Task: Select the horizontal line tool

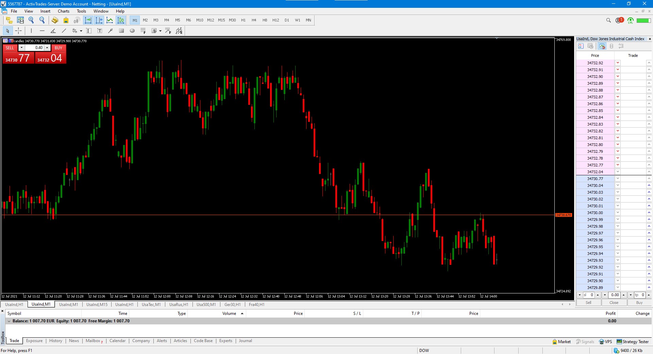Action: click(42, 31)
